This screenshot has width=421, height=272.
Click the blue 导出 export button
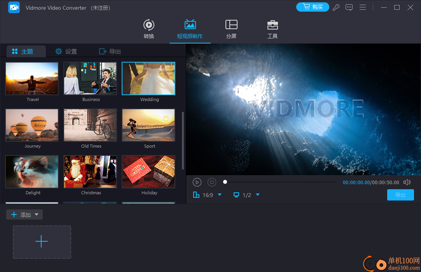pyautogui.click(x=400, y=195)
